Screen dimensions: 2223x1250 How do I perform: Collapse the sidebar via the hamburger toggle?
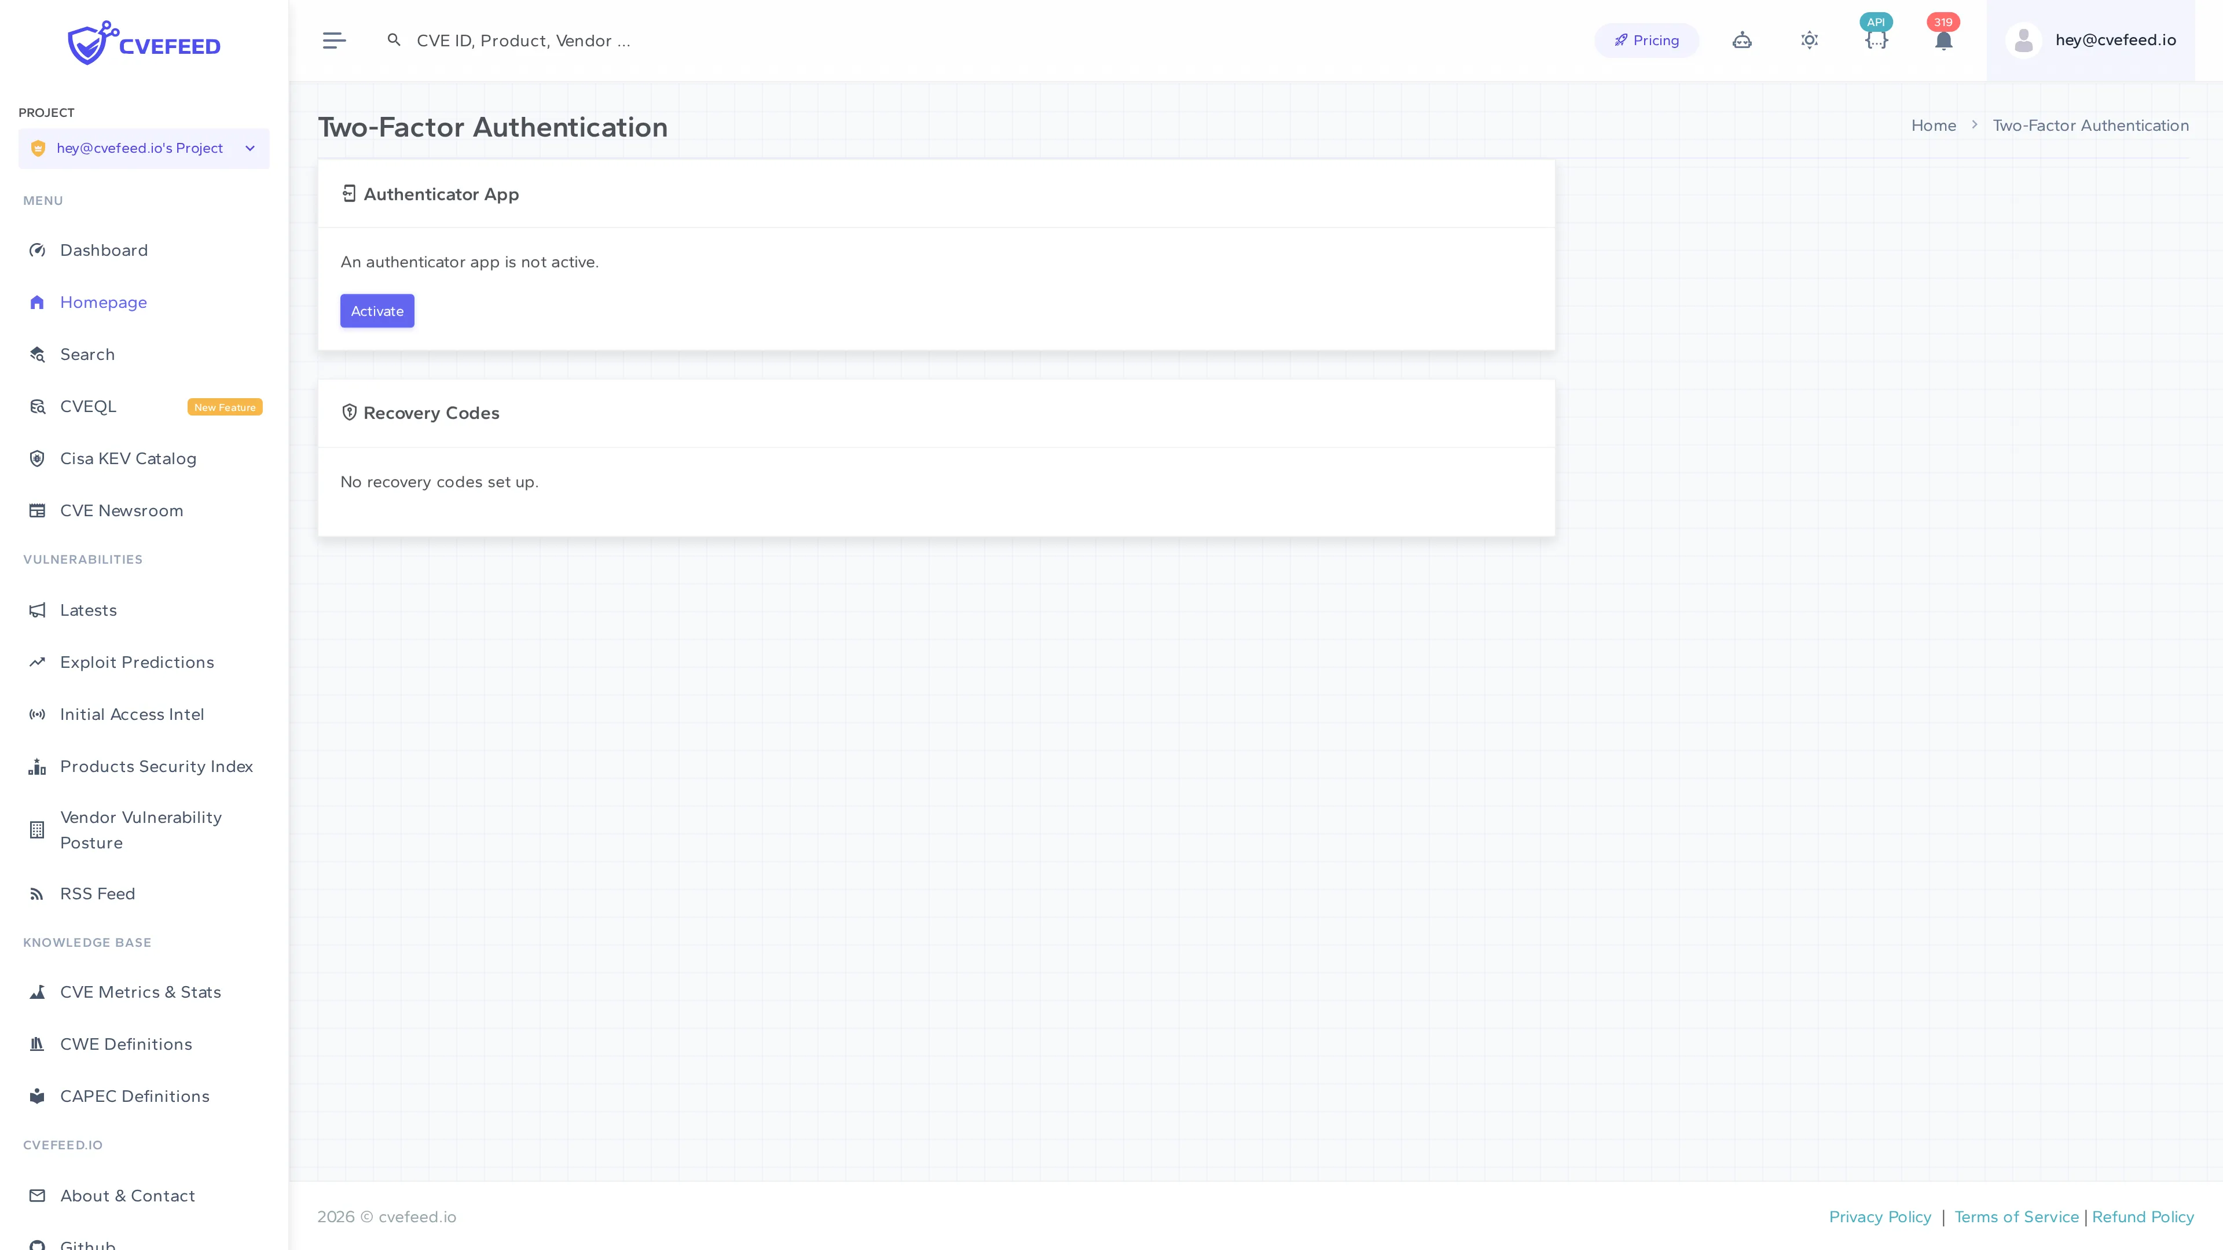tap(334, 40)
